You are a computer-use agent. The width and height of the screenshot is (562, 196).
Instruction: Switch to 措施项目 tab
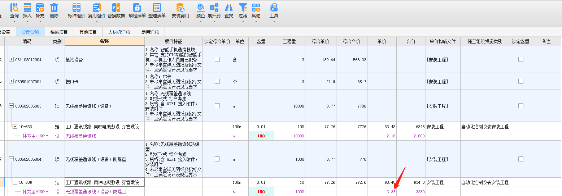pos(59,32)
